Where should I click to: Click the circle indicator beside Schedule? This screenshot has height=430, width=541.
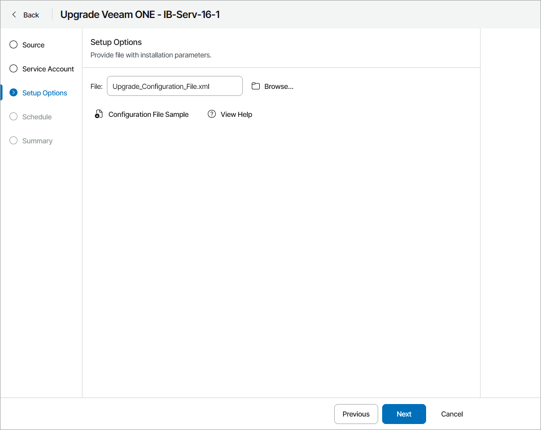[x=13, y=116]
